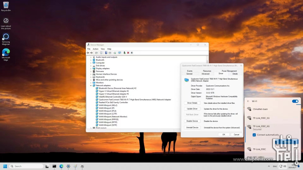
Task: Click the black down-arrow circle toolbar icon
Action: point(132,53)
